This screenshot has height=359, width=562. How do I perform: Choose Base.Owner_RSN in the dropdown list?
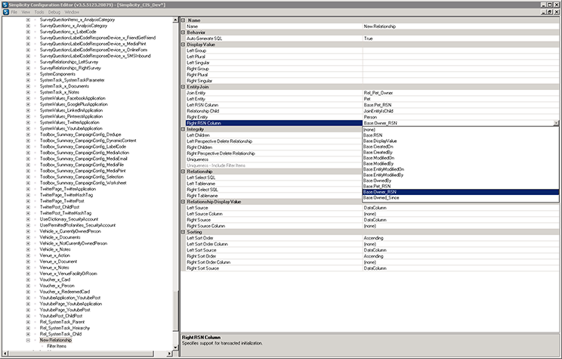click(x=461, y=192)
